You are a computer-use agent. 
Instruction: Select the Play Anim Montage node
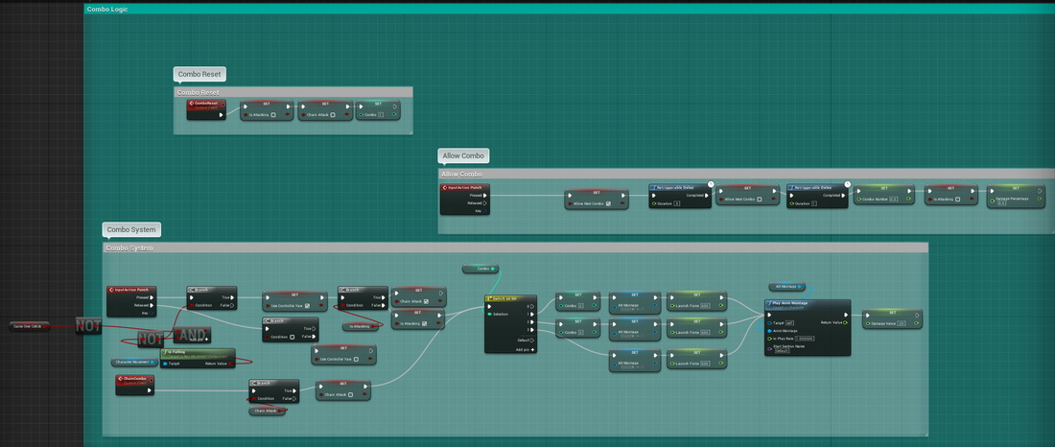click(806, 303)
